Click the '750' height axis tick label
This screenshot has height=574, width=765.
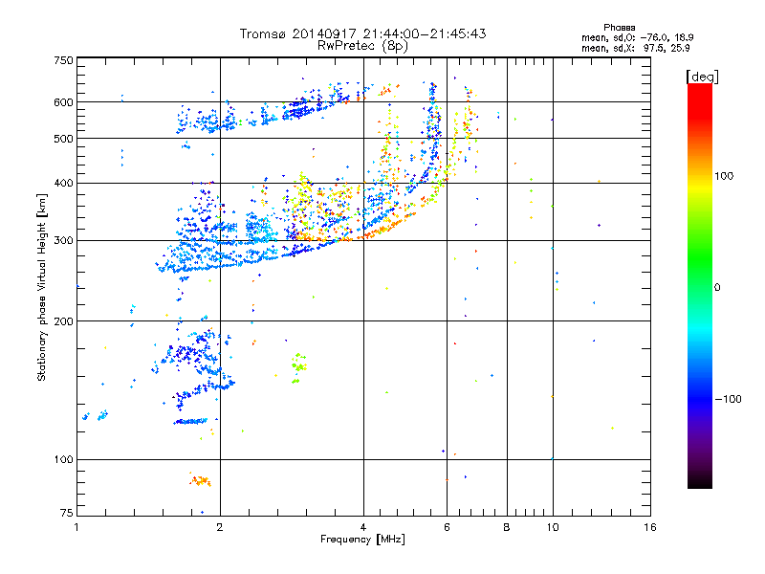(x=64, y=60)
